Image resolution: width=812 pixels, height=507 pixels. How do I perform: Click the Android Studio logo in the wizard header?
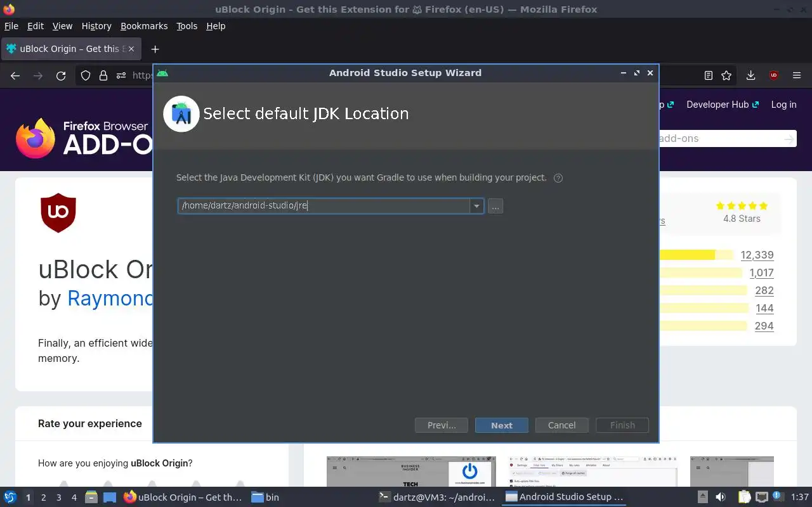coord(181,114)
